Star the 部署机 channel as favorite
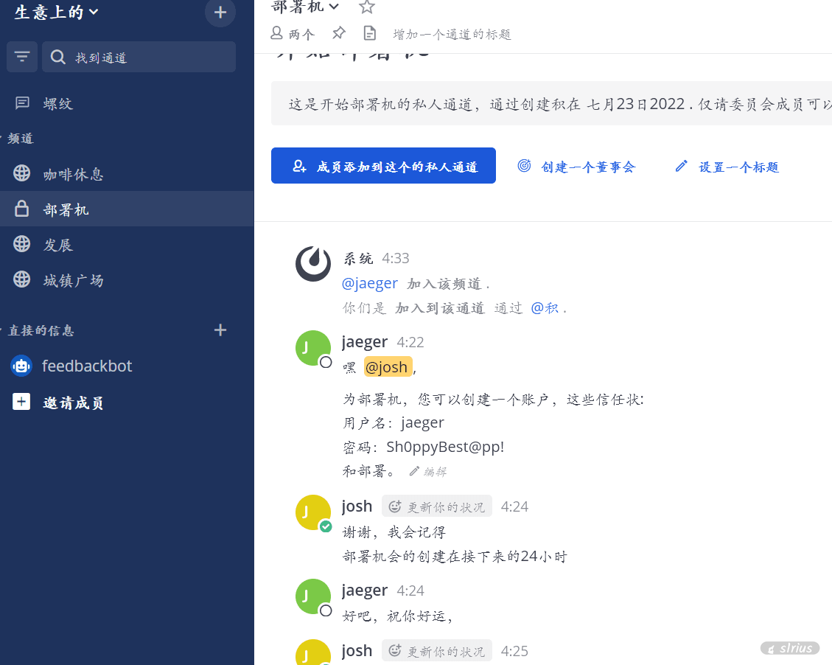 point(366,7)
